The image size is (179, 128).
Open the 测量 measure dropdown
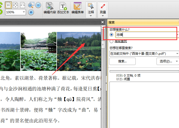point(103,16)
